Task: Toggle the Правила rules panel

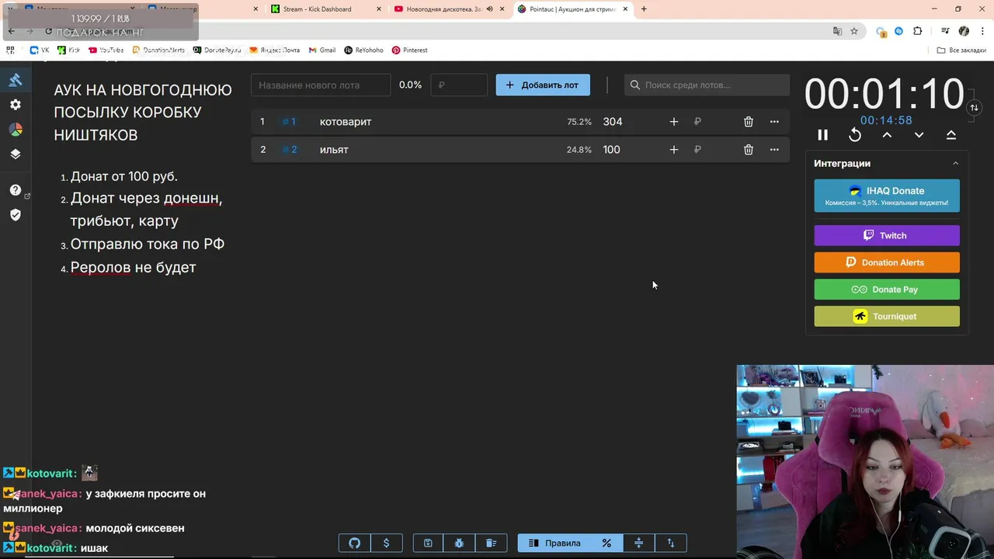Action: click(x=554, y=543)
